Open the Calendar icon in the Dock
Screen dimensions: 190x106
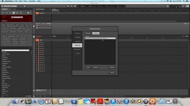click(48, 101)
